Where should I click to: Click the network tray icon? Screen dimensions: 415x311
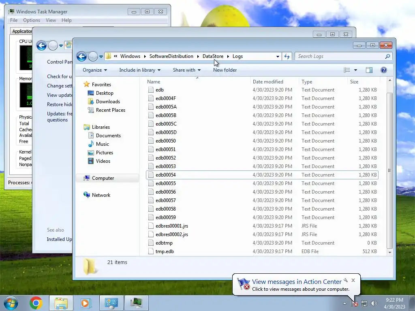click(364, 304)
